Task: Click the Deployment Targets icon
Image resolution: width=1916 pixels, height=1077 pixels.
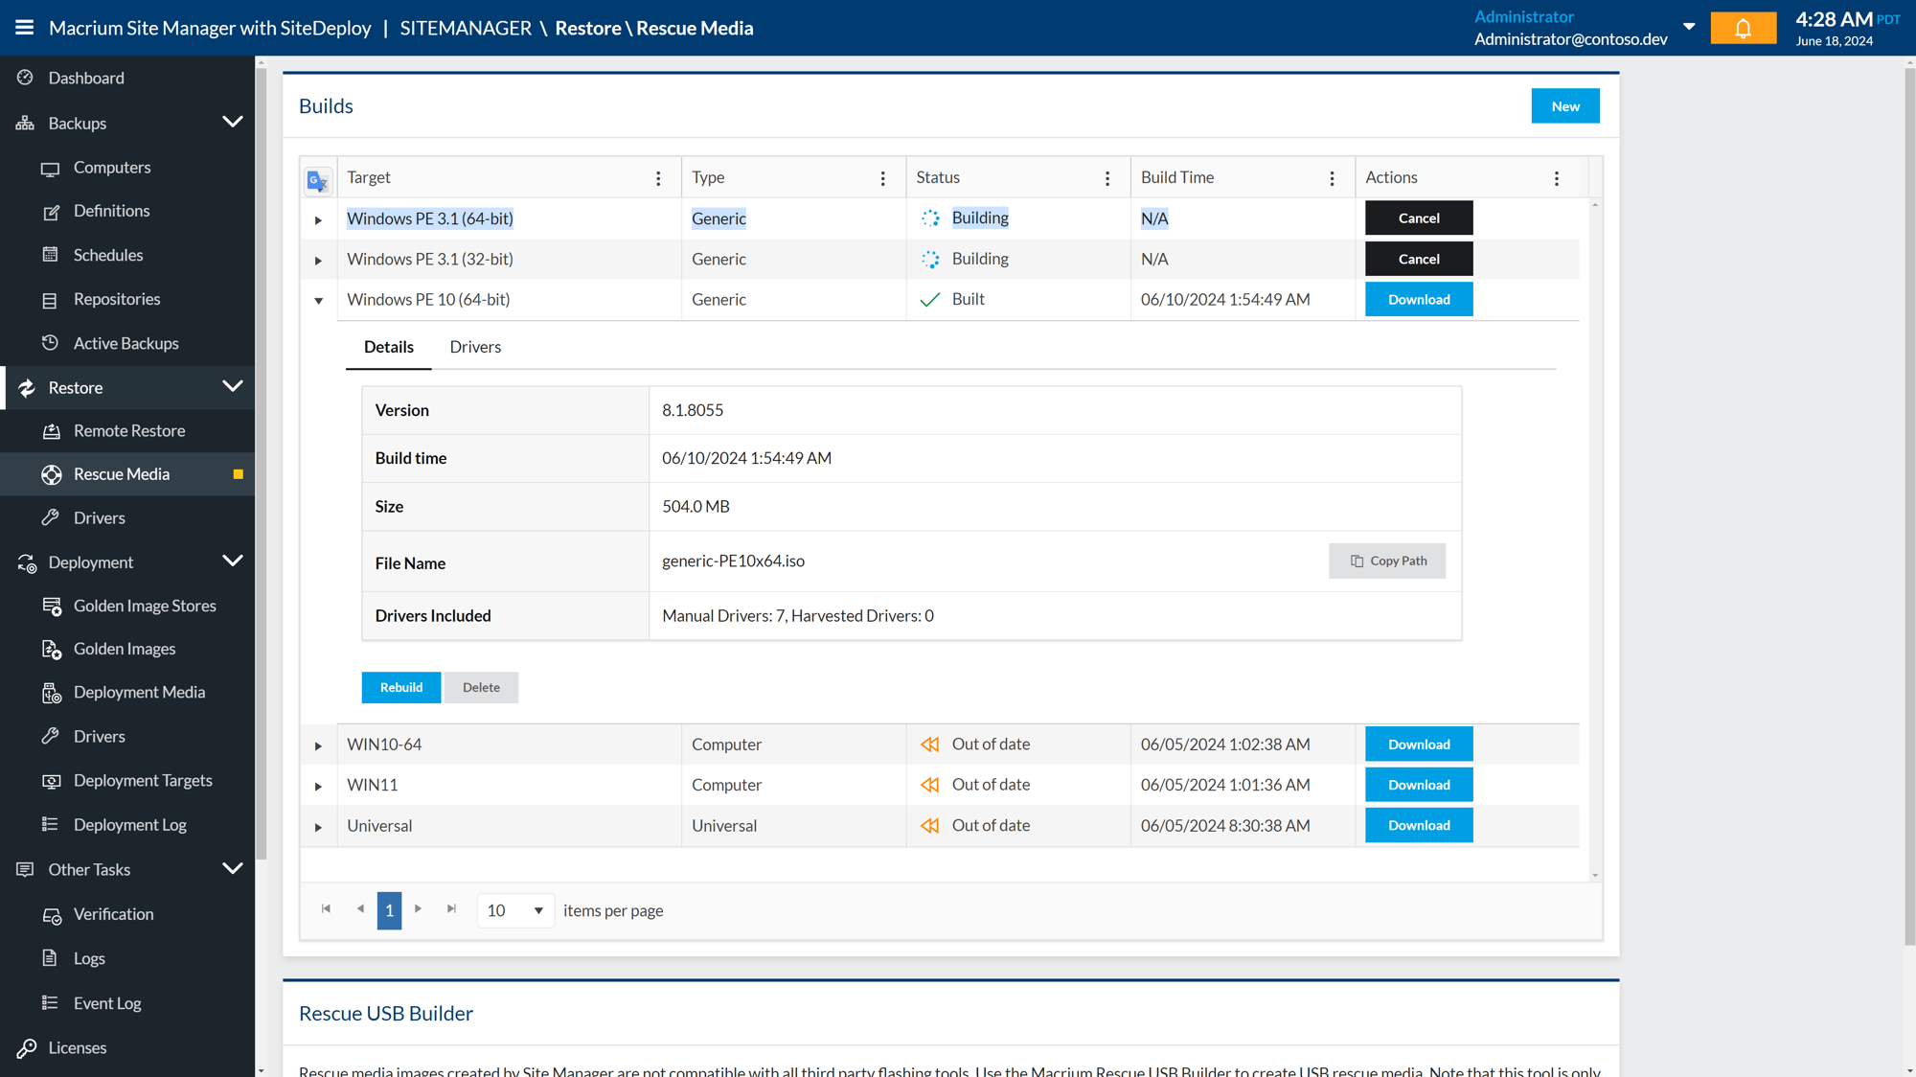Action: click(x=51, y=781)
